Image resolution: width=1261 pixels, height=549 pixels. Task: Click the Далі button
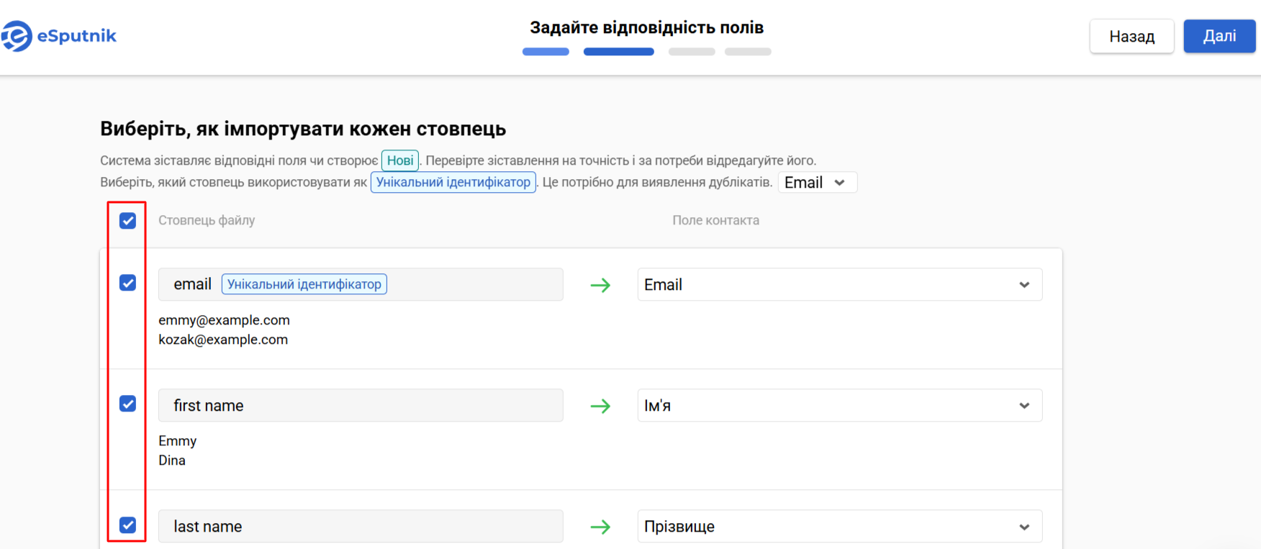(1219, 36)
